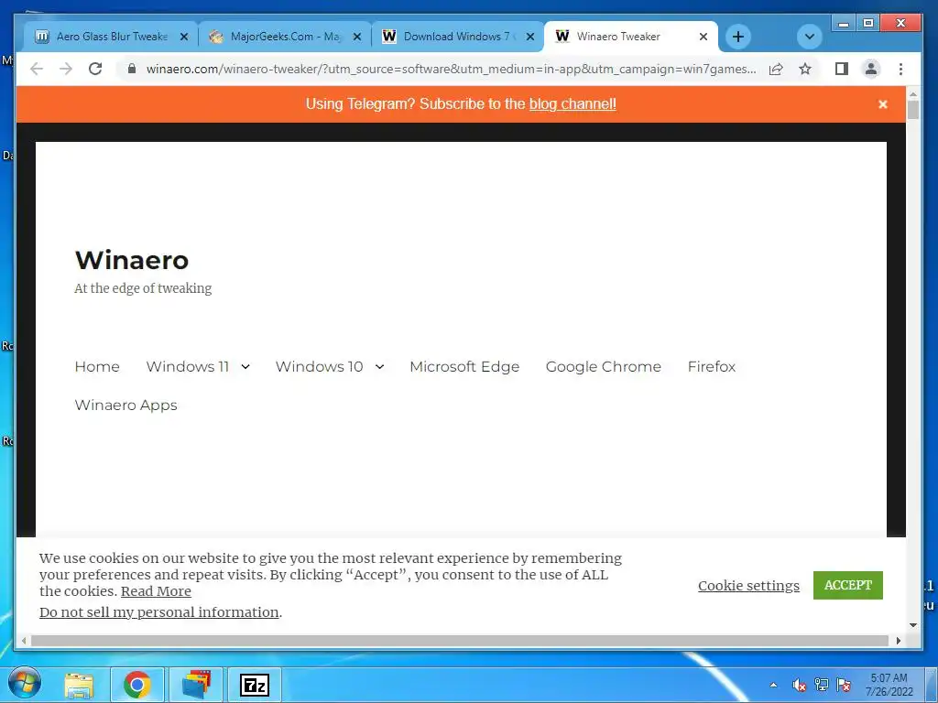Select the Winaero Tweaker tab

click(x=630, y=37)
